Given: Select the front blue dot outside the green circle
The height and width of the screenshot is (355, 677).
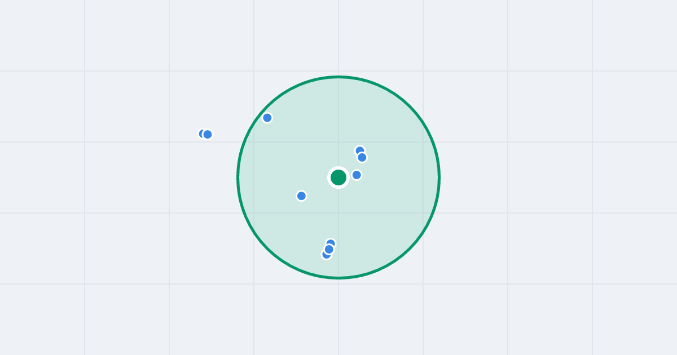Looking at the screenshot, I should point(208,134).
